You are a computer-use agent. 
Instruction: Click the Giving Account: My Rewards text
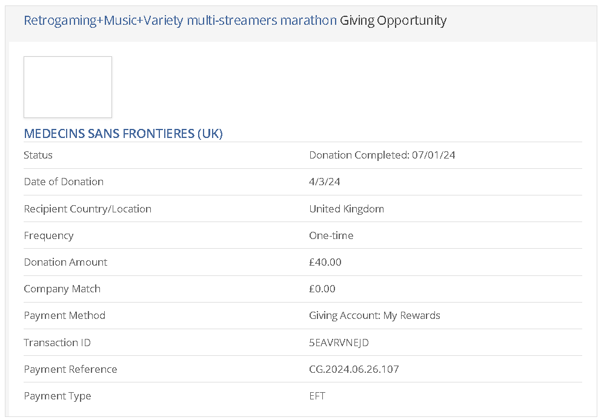coord(374,315)
